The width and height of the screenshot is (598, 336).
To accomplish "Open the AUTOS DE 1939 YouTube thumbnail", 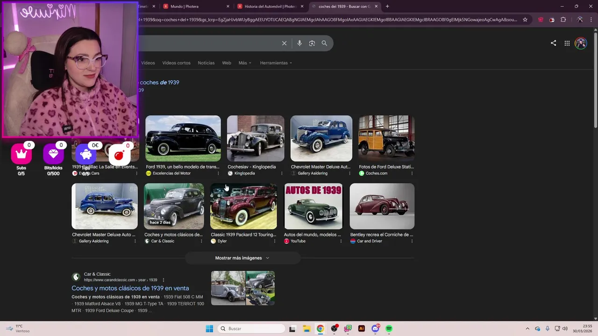I will pyautogui.click(x=313, y=206).
